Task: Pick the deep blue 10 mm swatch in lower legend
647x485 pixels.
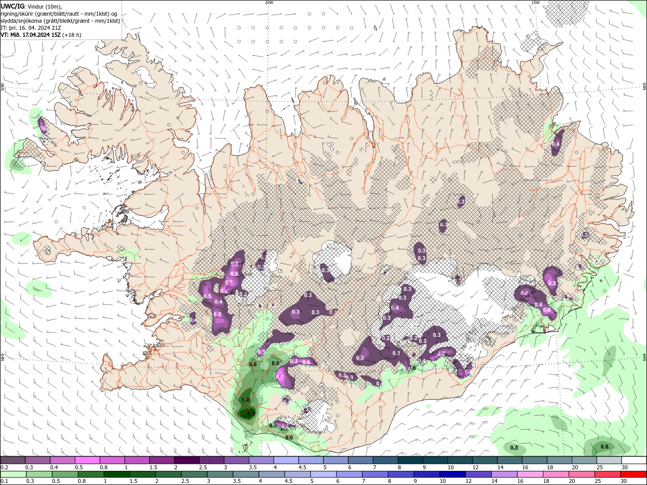Action: point(451,474)
